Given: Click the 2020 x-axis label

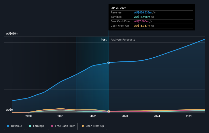Looking at the screenshot, I should (x=29, y=116).
